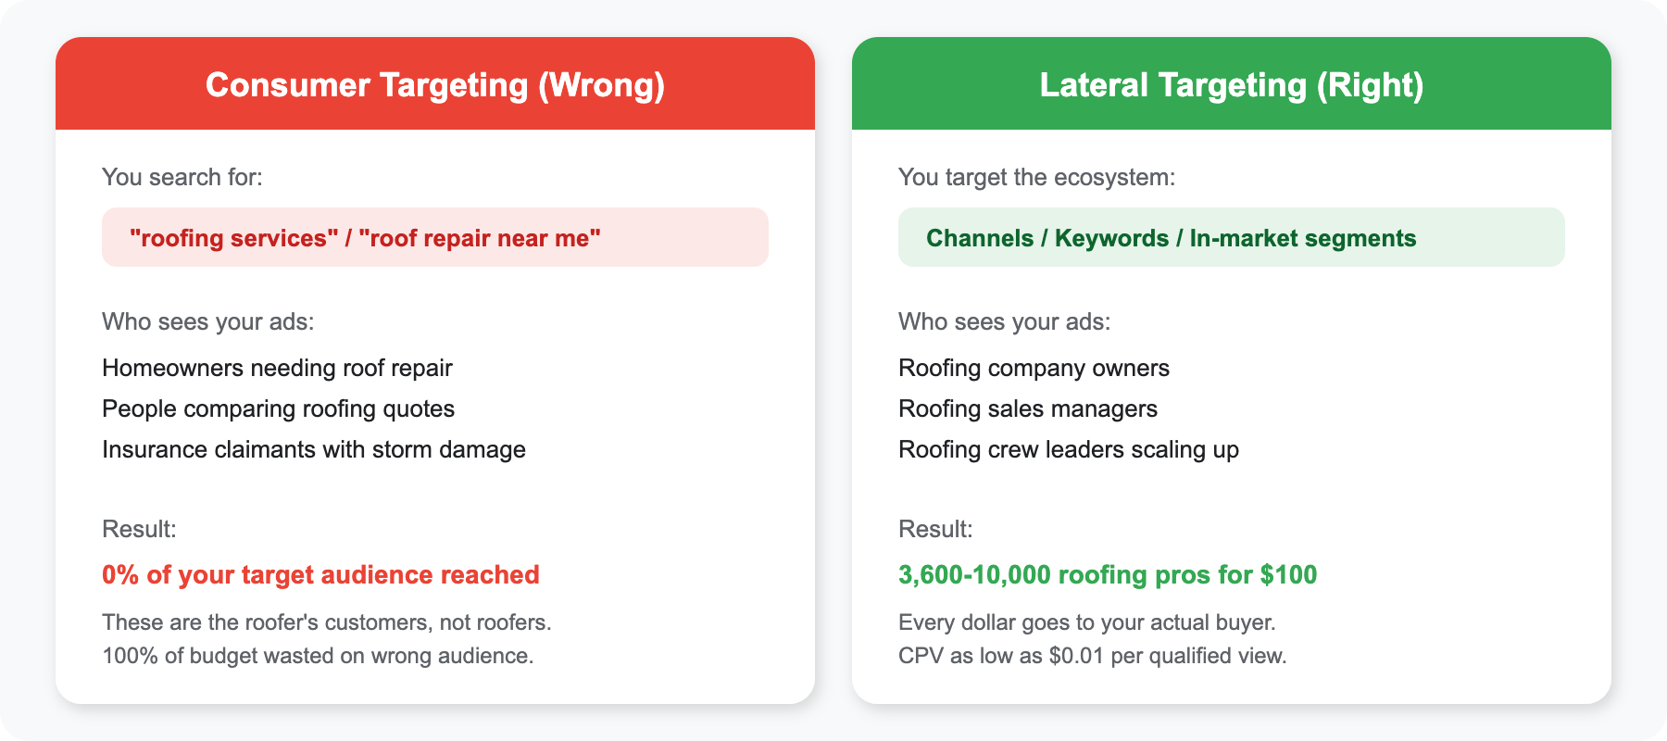Click "Every dollar goes to your actual buyer" line
This screenshot has width=1667, height=741.
click(x=1086, y=622)
